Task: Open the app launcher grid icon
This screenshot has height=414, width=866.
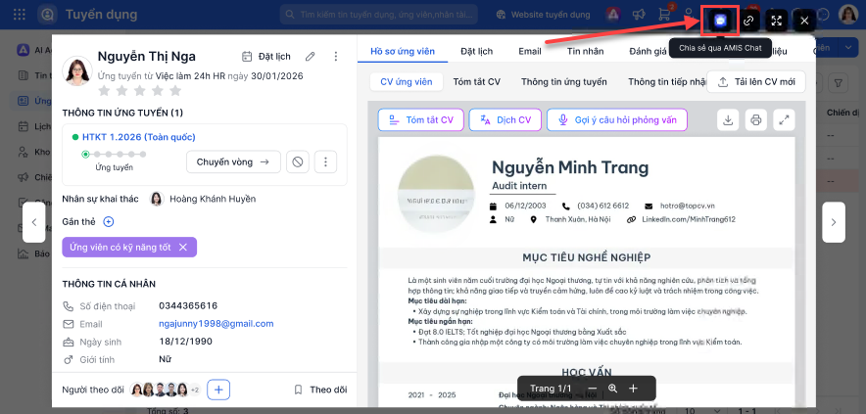Action: (20, 15)
